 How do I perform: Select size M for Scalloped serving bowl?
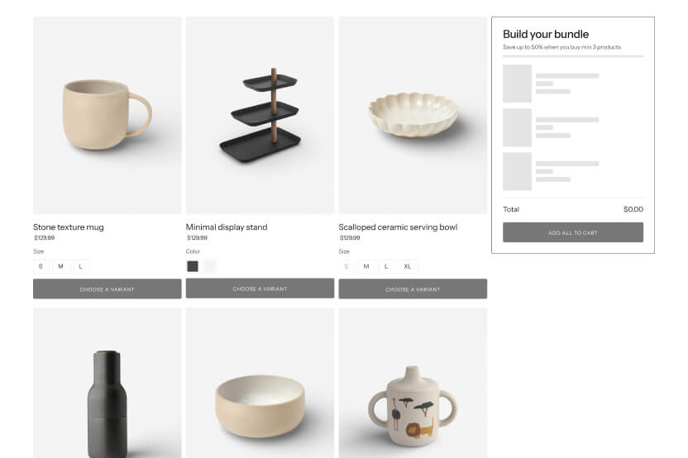coord(366,266)
